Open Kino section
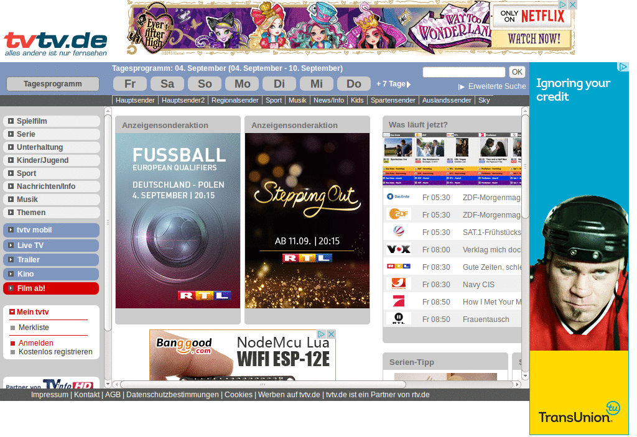 point(51,274)
